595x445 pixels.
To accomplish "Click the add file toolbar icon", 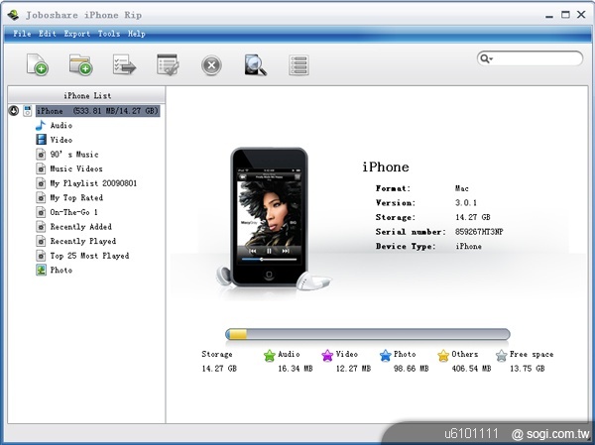I will point(38,64).
